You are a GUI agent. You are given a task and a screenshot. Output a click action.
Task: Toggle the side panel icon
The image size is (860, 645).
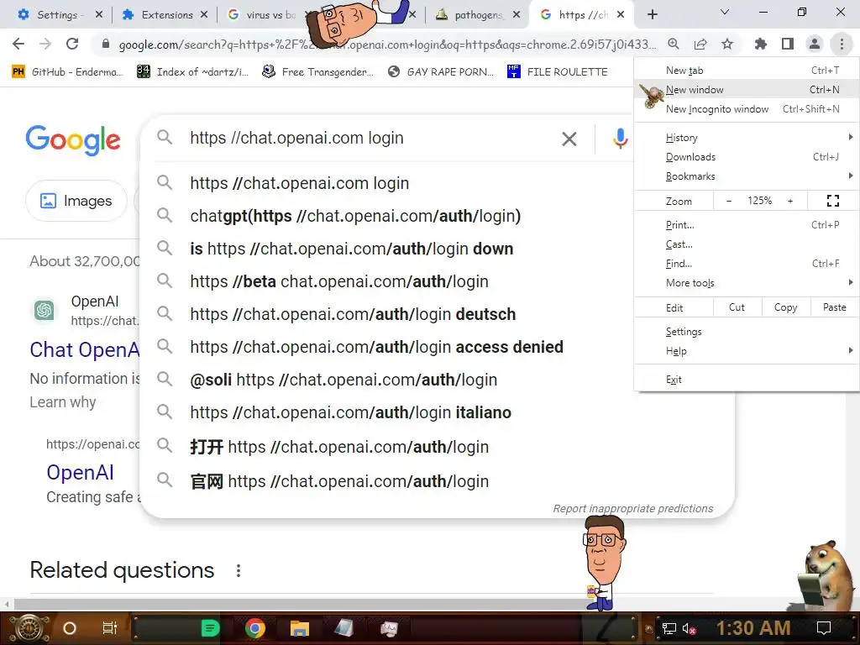coord(788,44)
